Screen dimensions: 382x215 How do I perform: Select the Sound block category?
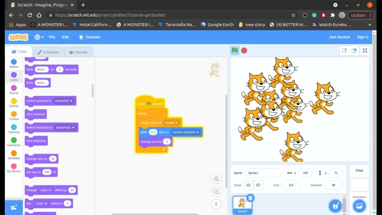click(14, 90)
